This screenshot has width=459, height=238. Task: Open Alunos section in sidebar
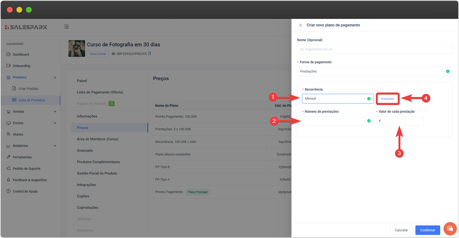tap(18, 134)
